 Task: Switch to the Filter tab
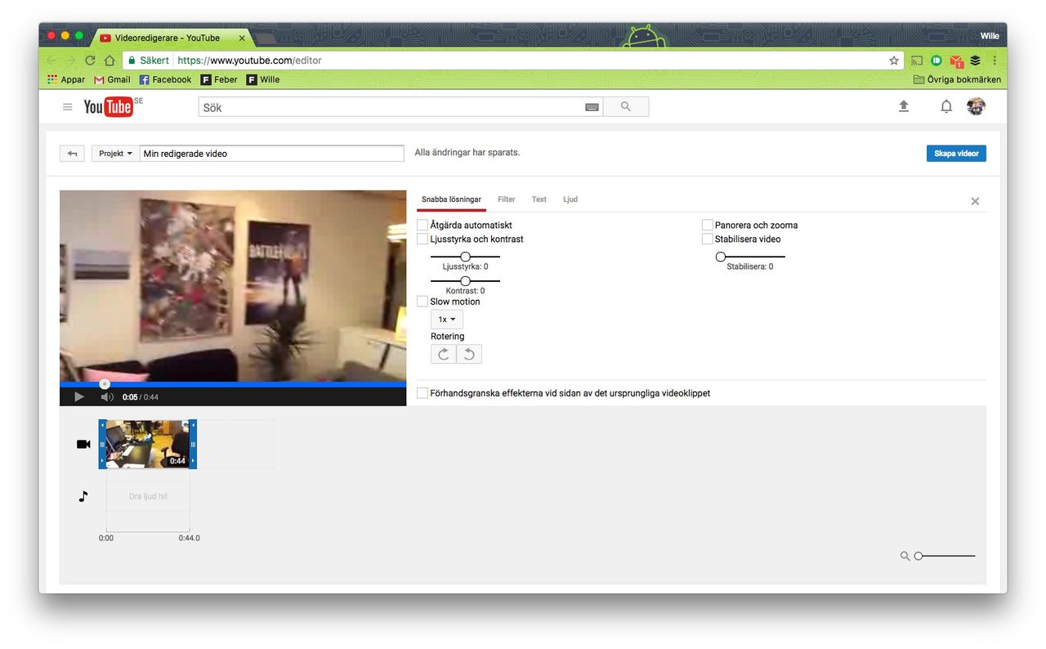tap(506, 199)
